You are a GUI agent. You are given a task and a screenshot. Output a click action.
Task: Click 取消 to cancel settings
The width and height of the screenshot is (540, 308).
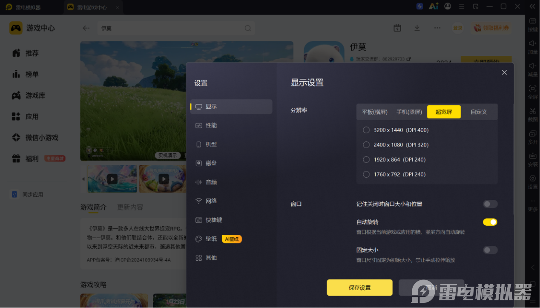pyautogui.click(x=431, y=288)
